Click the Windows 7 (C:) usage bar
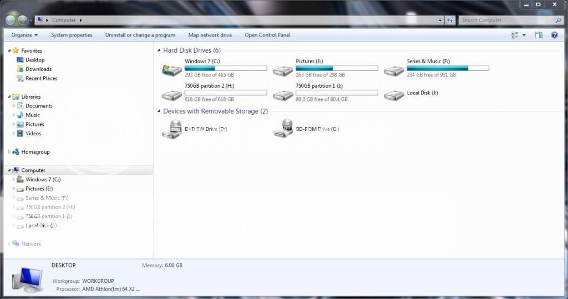The image size is (568, 299). click(x=226, y=68)
